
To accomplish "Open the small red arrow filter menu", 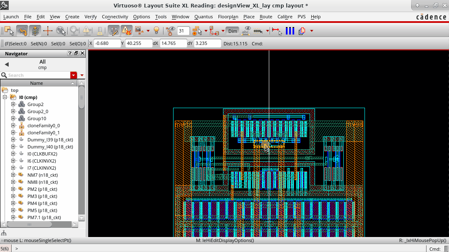I will click(82, 75).
